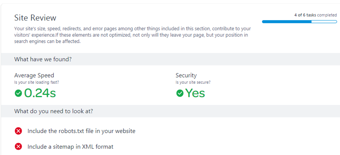Click the 'Site Review' heading

(35, 18)
